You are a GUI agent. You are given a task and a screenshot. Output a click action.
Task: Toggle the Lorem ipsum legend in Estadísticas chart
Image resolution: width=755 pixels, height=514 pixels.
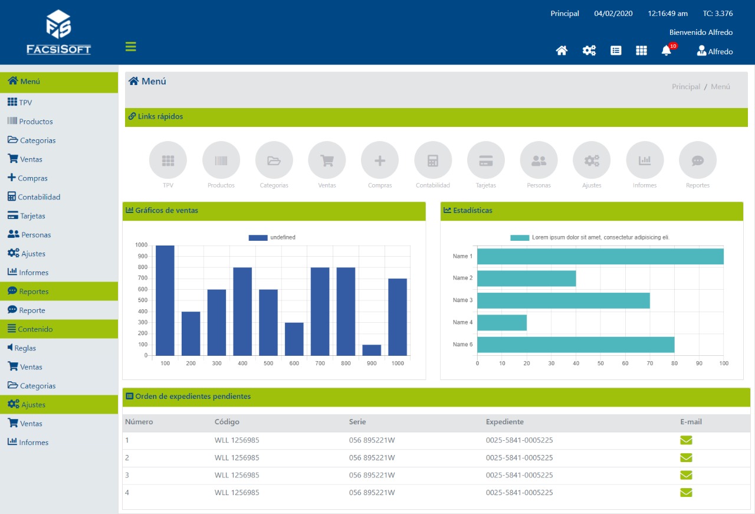[x=590, y=237]
